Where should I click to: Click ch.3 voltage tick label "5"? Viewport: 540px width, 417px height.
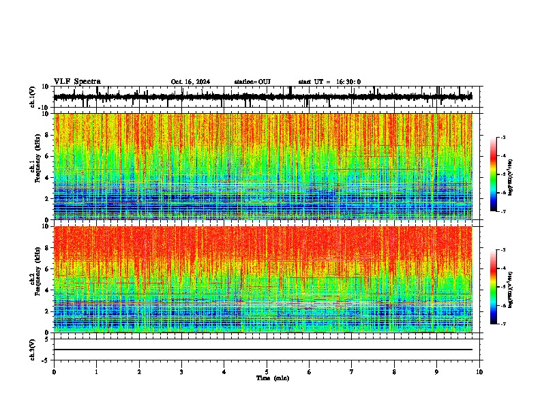[x=48, y=339]
